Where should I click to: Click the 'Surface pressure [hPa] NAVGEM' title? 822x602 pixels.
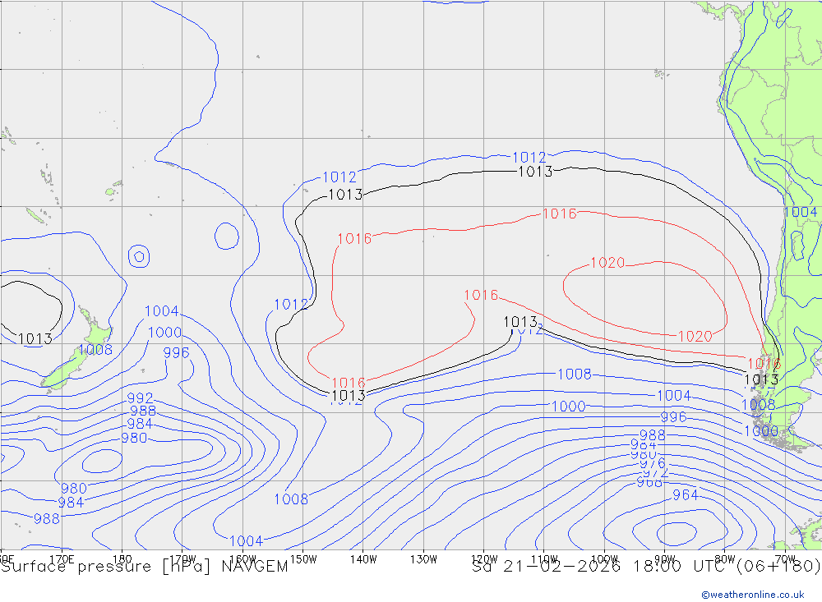[x=144, y=567]
